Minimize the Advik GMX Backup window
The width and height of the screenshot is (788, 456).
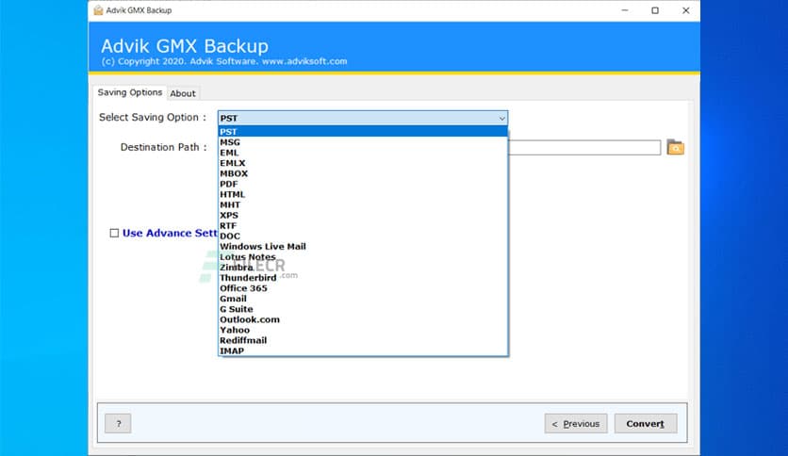click(625, 10)
